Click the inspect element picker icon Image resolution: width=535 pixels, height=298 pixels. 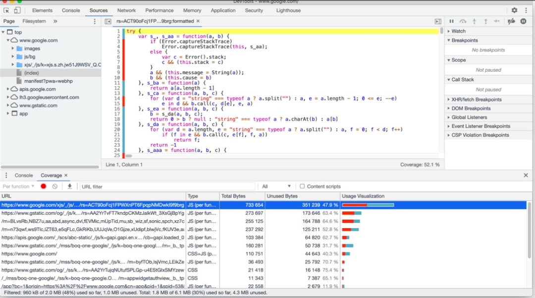tap(6, 10)
